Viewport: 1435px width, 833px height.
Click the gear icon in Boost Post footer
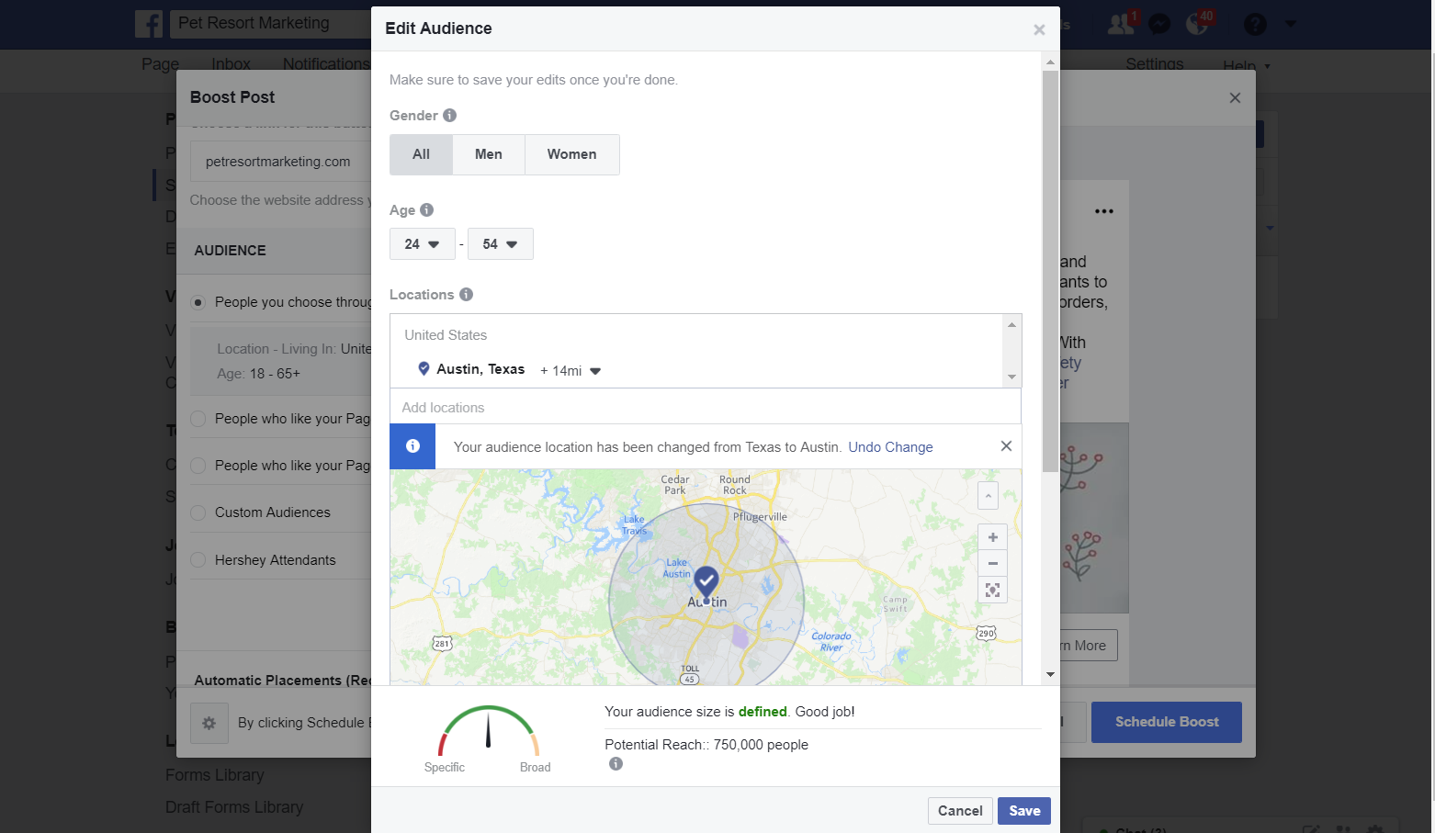pyautogui.click(x=209, y=723)
